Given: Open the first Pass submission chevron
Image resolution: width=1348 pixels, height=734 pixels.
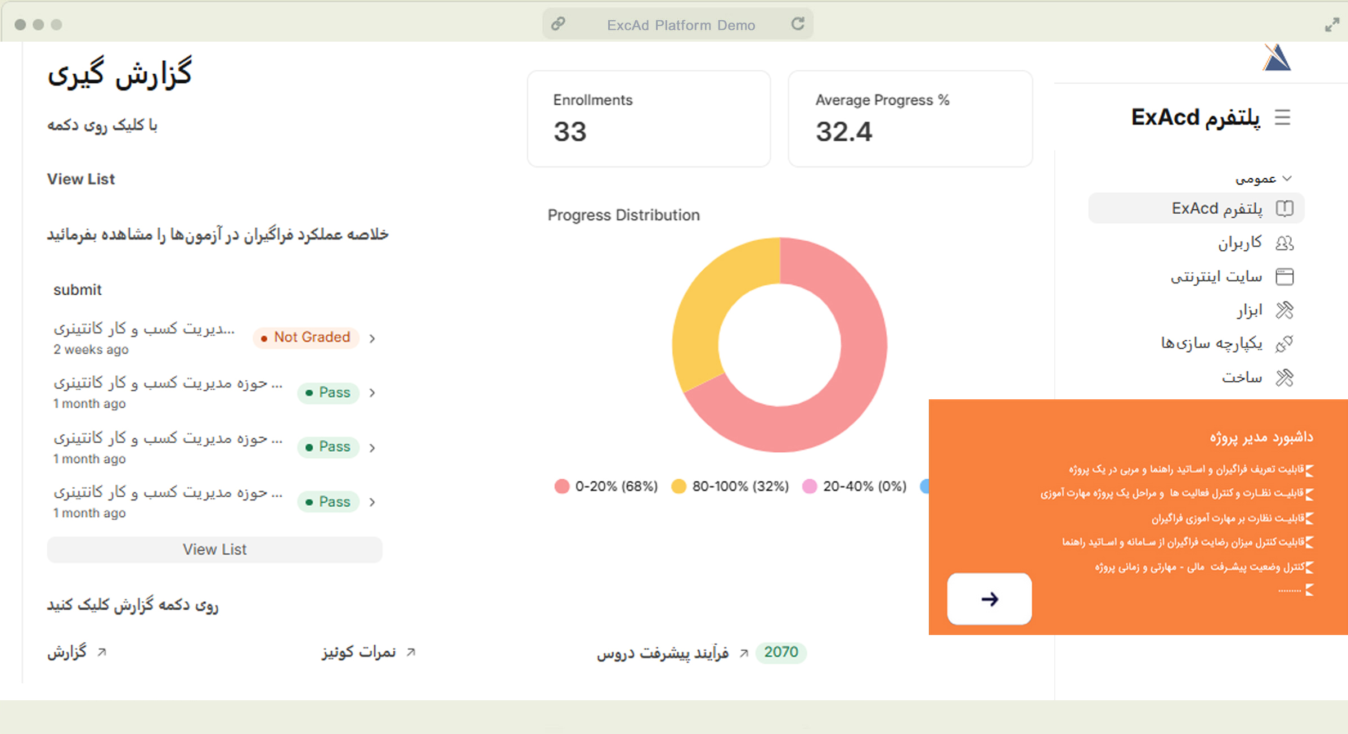Looking at the screenshot, I should pyautogui.click(x=372, y=393).
